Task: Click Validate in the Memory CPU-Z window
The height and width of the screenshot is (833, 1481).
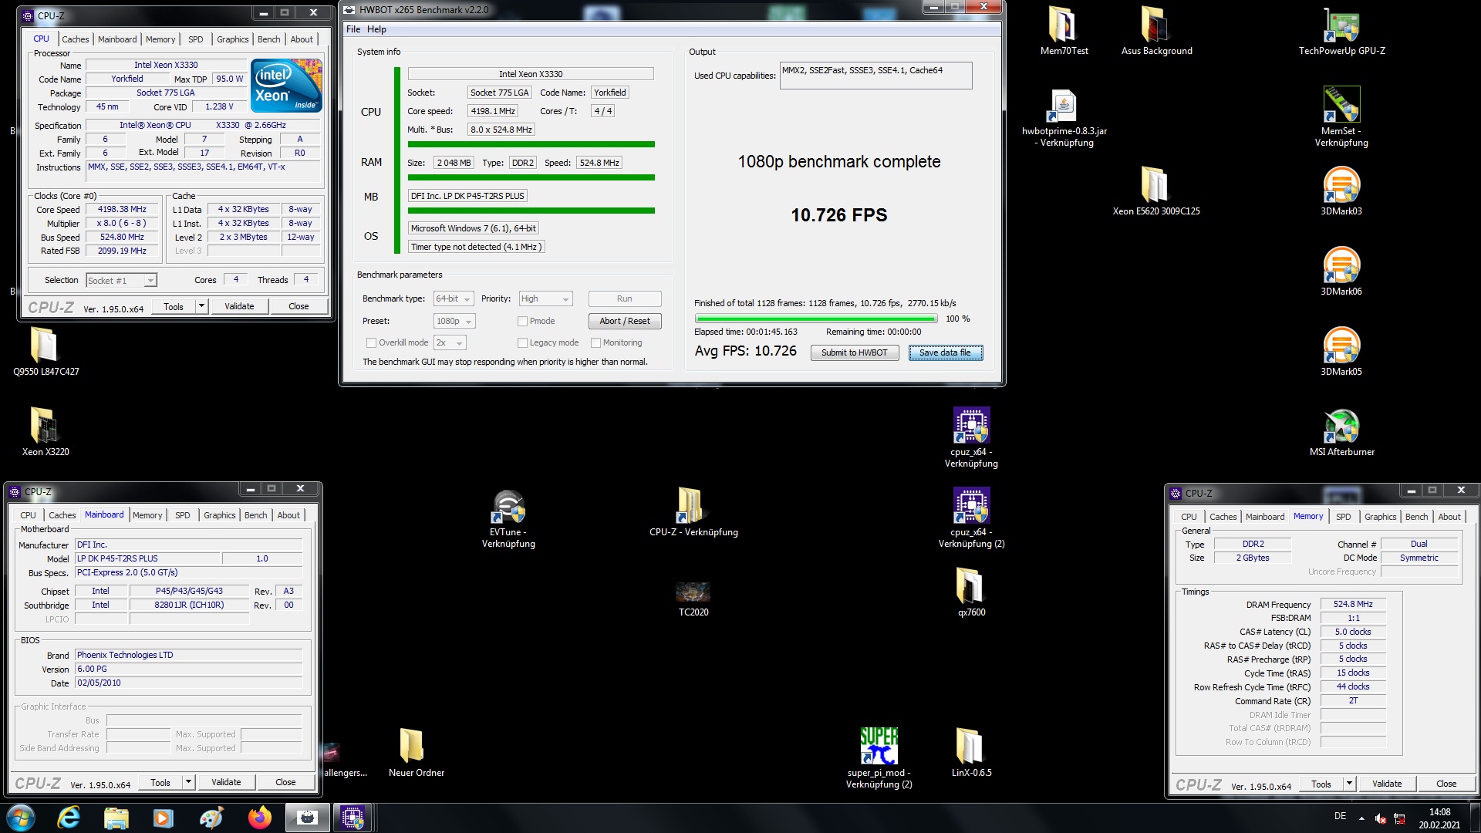Action: (x=1387, y=784)
